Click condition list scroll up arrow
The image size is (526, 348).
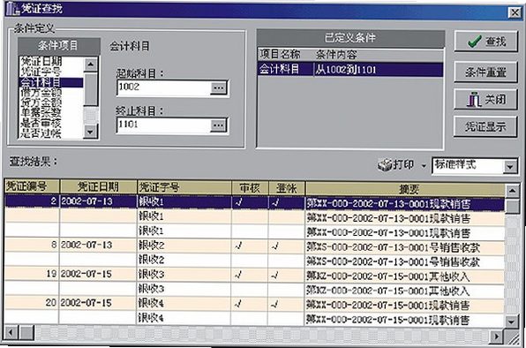pos(91,64)
